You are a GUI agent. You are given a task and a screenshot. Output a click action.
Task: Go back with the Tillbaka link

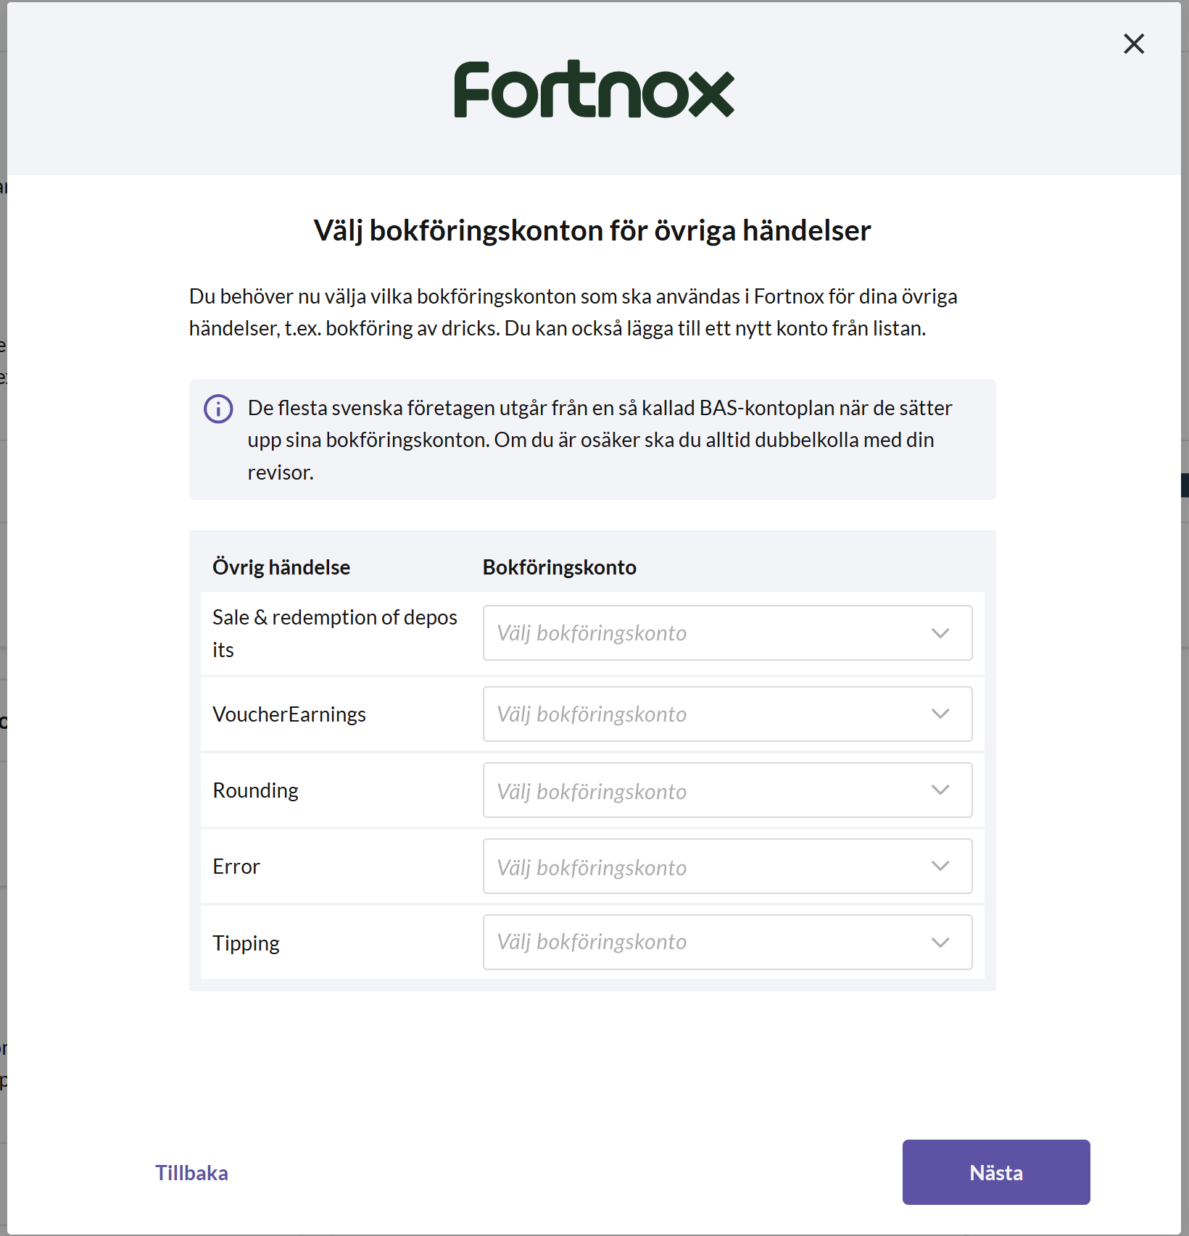point(191,1173)
